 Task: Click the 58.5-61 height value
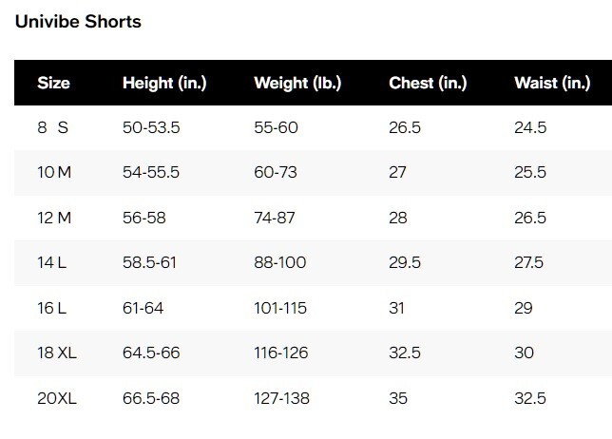(149, 262)
